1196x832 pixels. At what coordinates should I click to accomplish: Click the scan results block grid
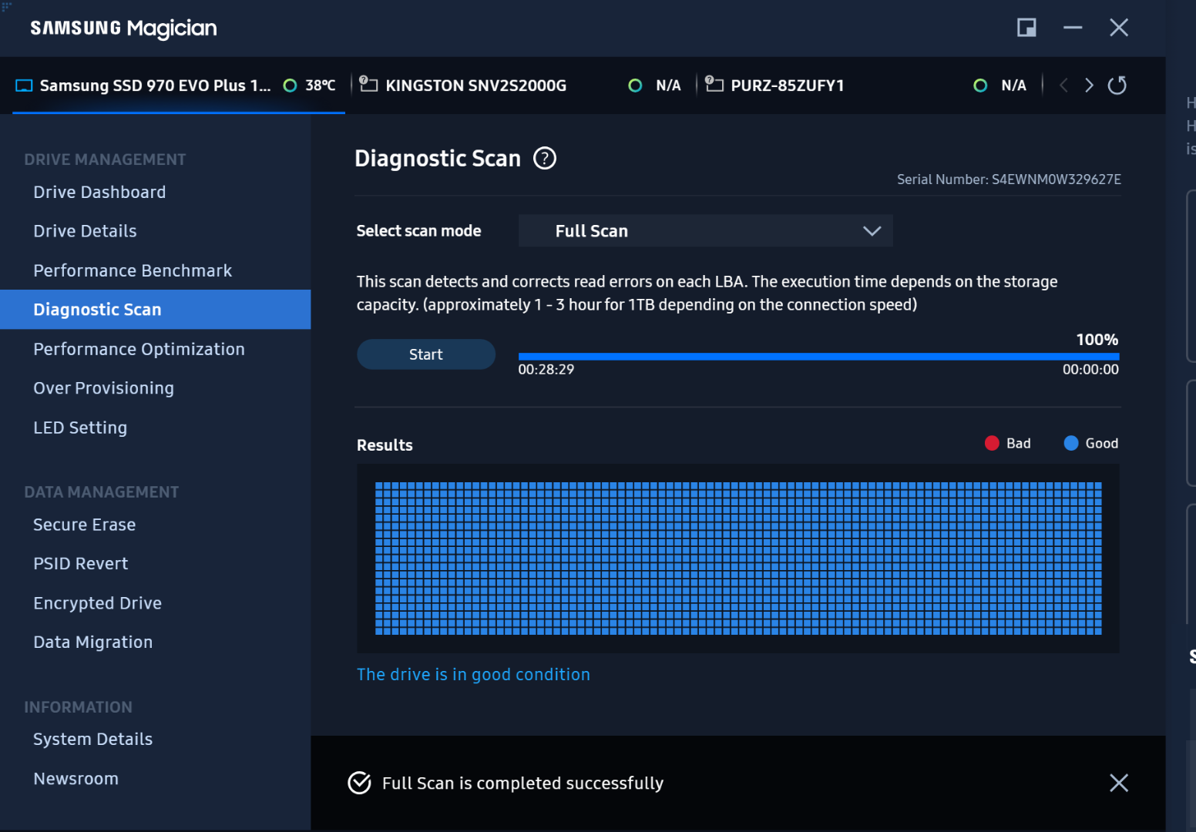(738, 559)
